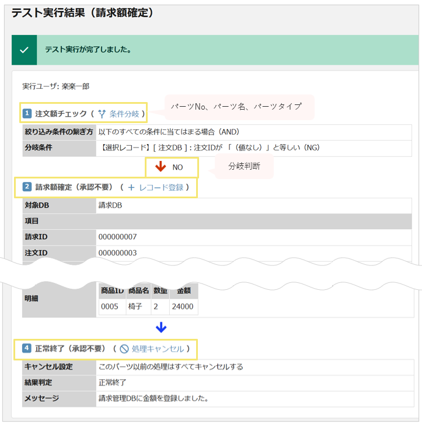
Task: Click the step 2 number badge
Action: (x=27, y=187)
